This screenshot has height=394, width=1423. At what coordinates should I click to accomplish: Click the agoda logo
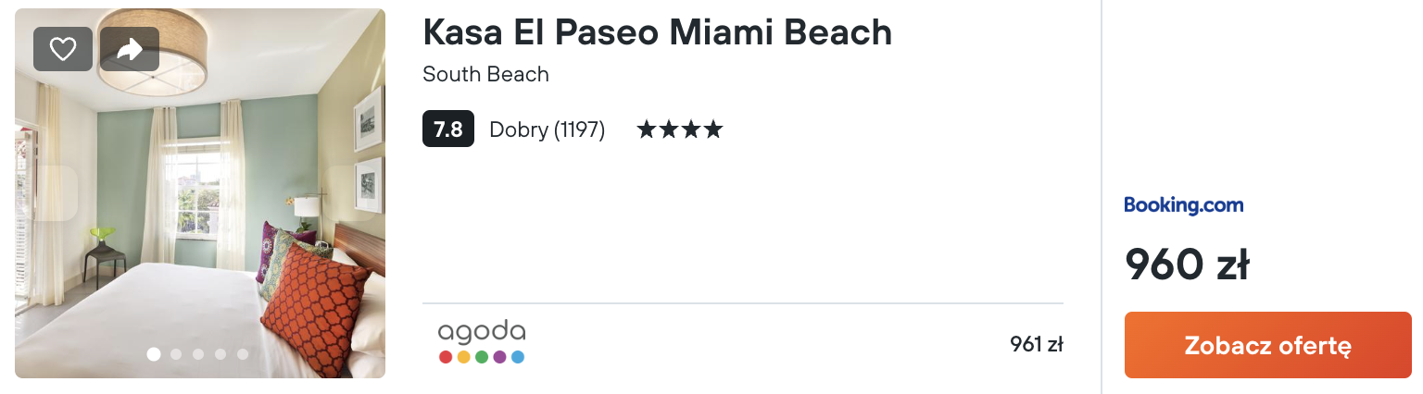[x=482, y=342]
